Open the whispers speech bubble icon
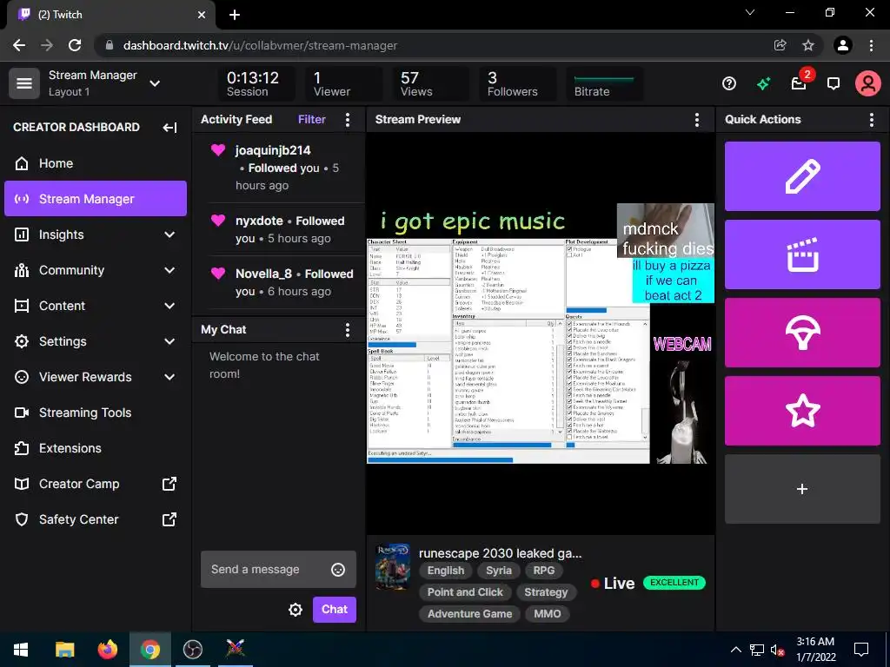Viewport: 890px width, 667px height. pos(834,84)
